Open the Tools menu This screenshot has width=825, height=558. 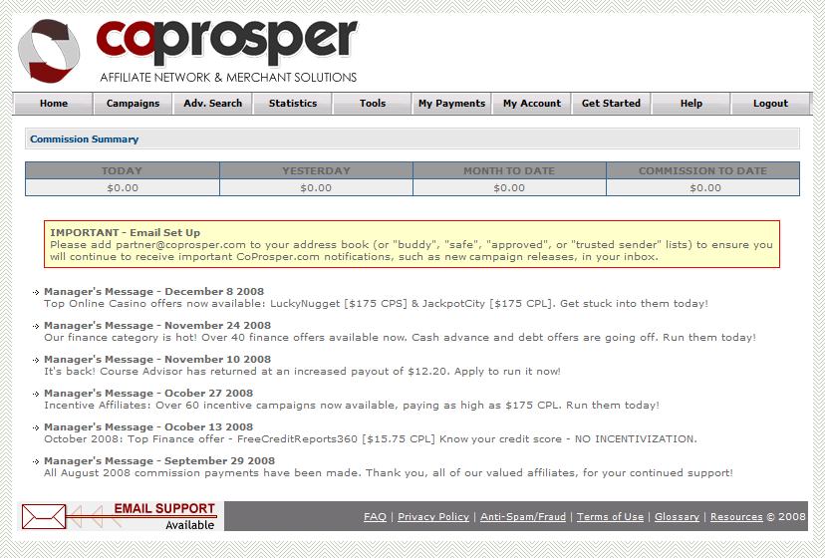373,104
